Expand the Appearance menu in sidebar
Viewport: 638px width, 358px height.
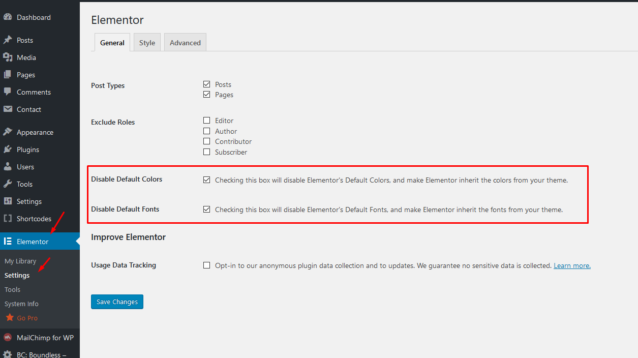[x=35, y=132]
